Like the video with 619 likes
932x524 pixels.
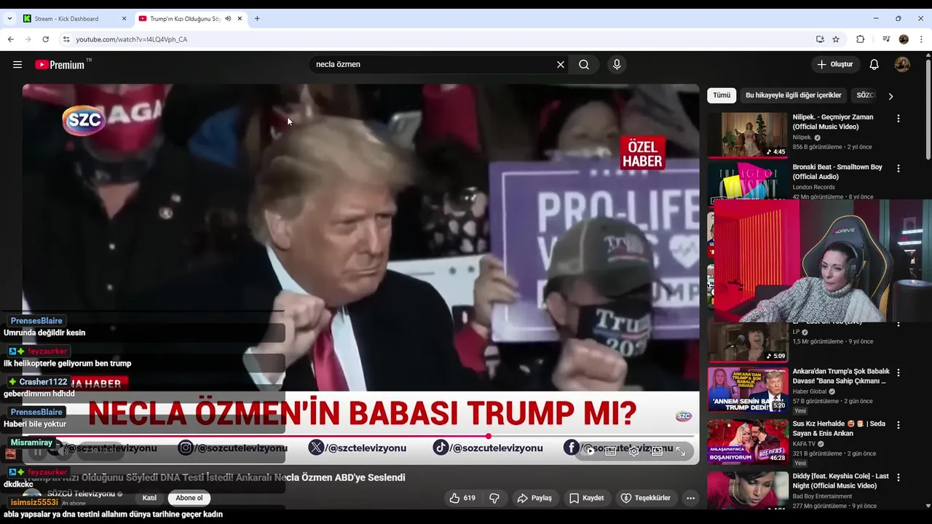point(462,499)
